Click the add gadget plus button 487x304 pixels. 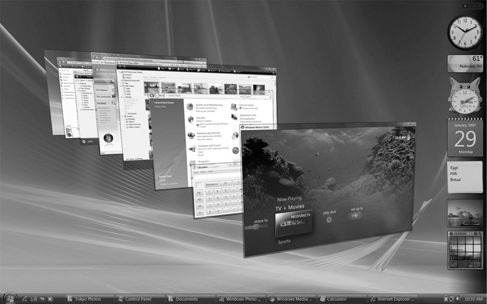click(465, 6)
